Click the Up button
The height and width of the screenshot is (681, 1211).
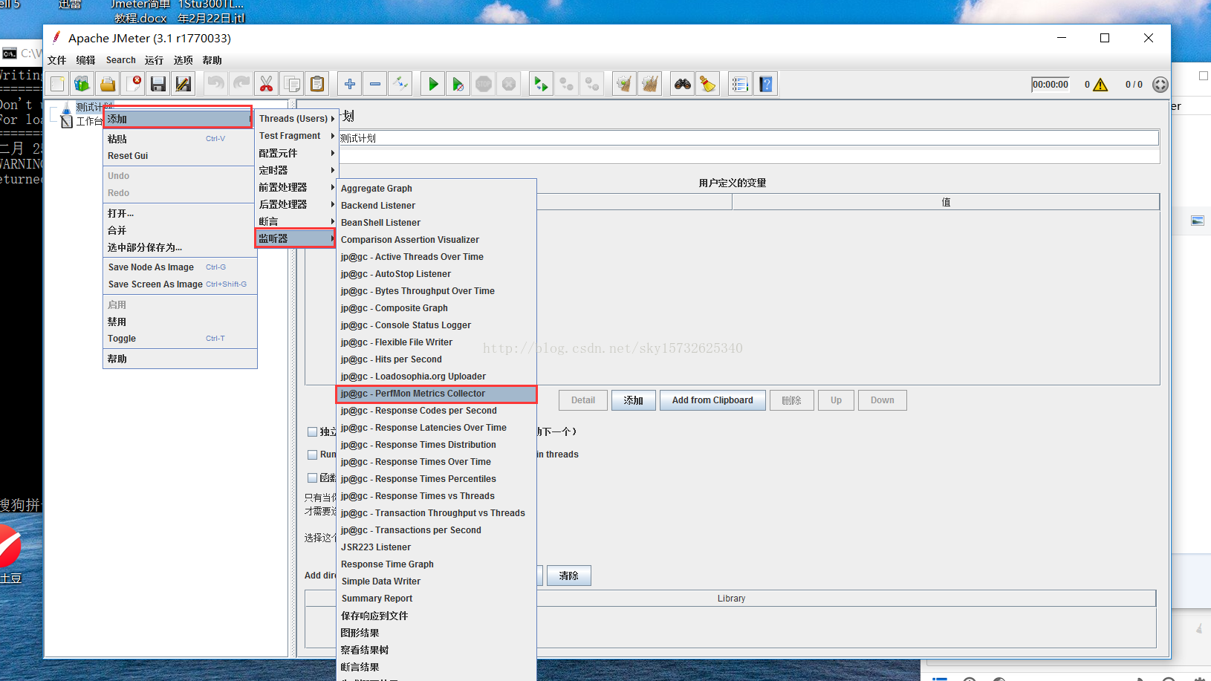(x=837, y=400)
